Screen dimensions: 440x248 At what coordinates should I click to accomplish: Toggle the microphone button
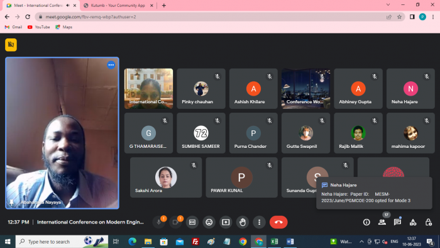[158, 222]
